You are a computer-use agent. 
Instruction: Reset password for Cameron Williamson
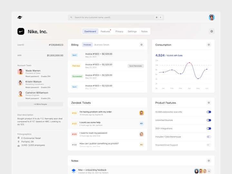(x=32, y=98)
